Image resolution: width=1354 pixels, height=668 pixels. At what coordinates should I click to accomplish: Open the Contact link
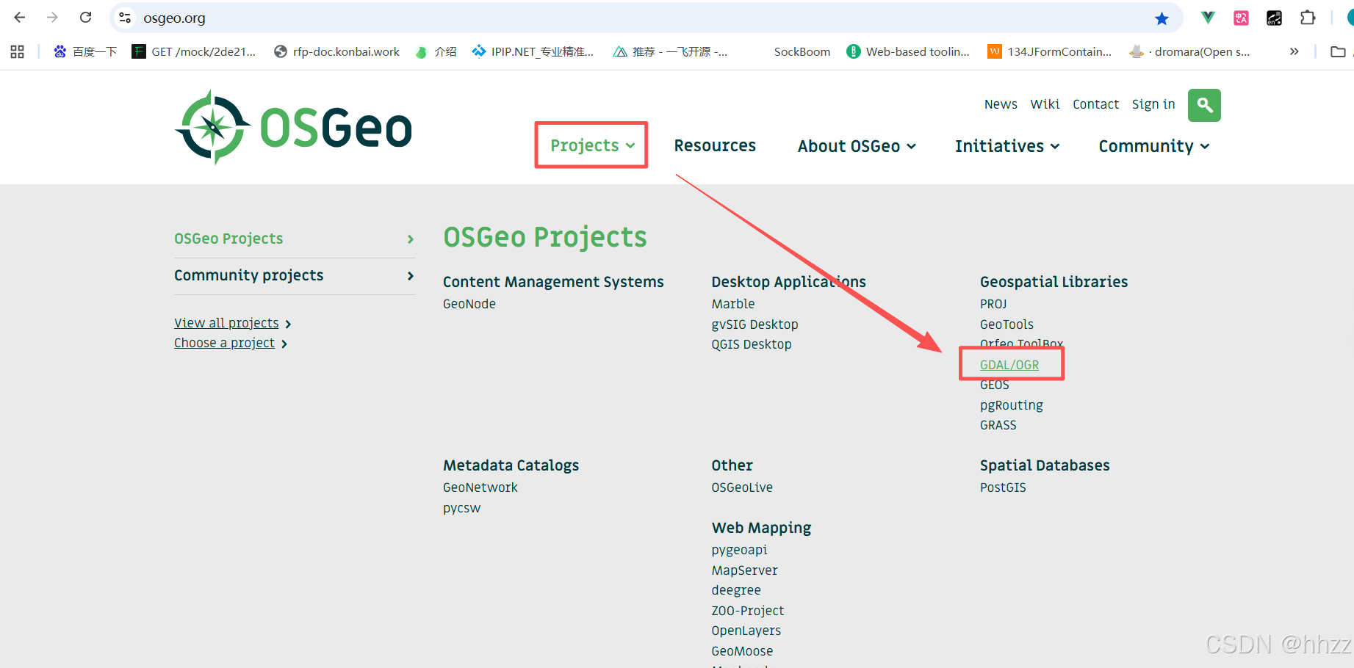point(1095,104)
